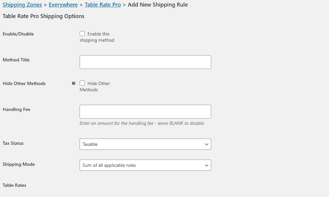Enable this shipping method checkbox

82,33
